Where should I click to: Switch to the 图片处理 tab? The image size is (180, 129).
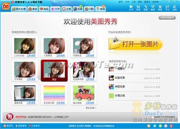19,9
